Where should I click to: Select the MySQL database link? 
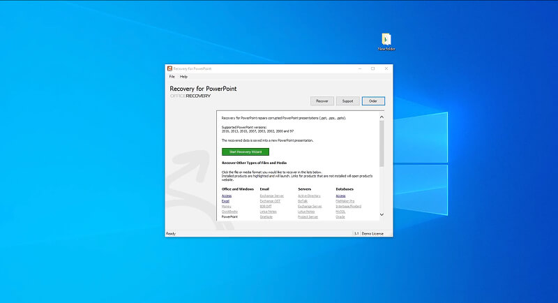(341, 212)
